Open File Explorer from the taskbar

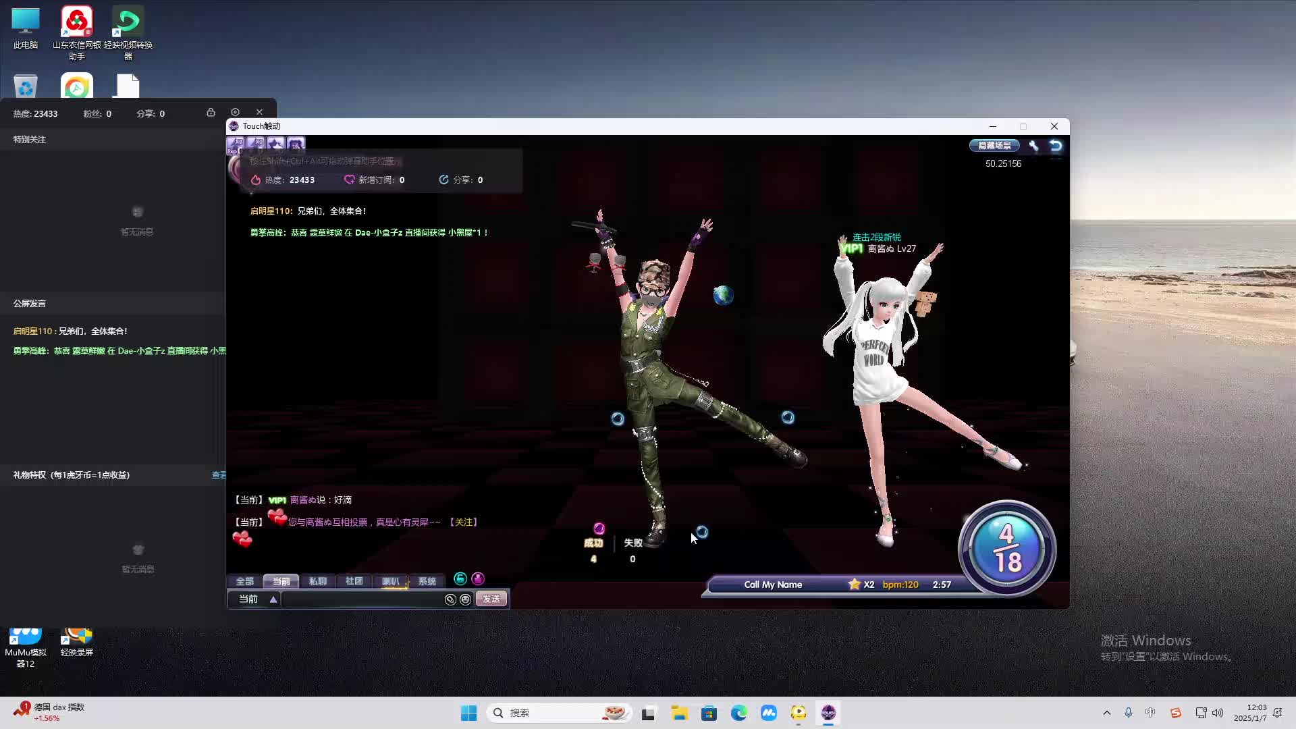click(679, 713)
